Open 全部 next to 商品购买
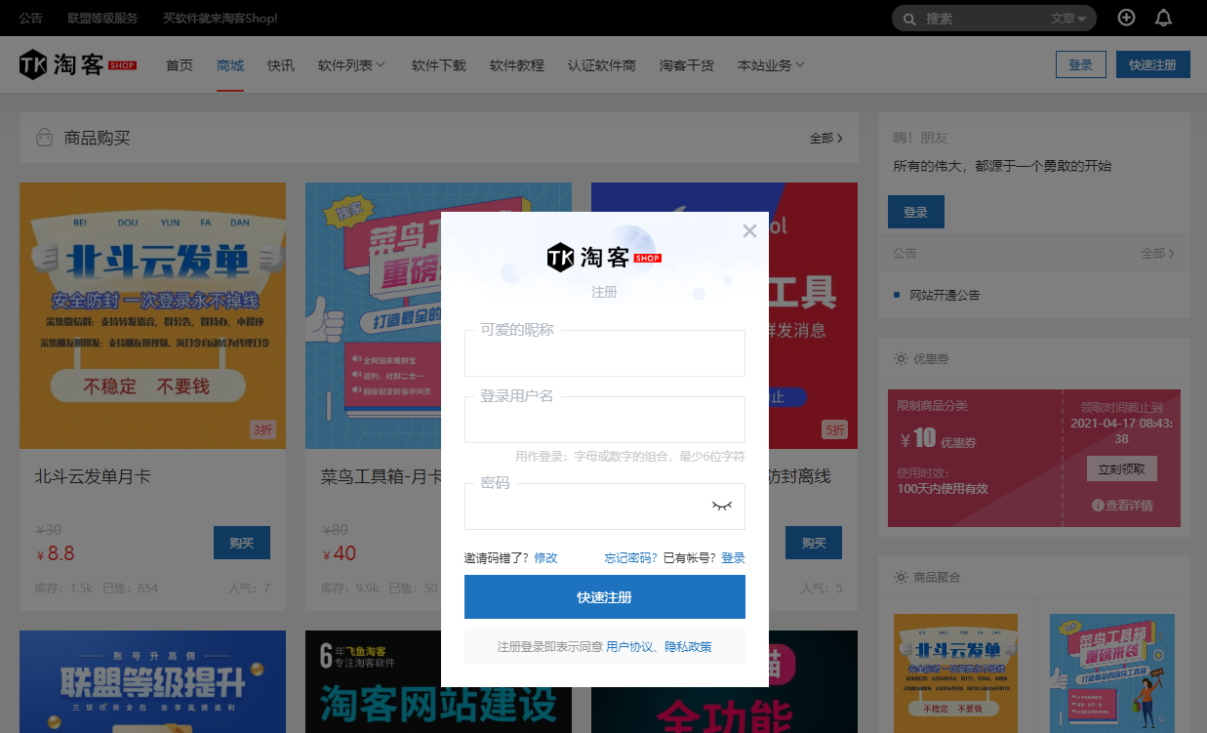 point(826,139)
